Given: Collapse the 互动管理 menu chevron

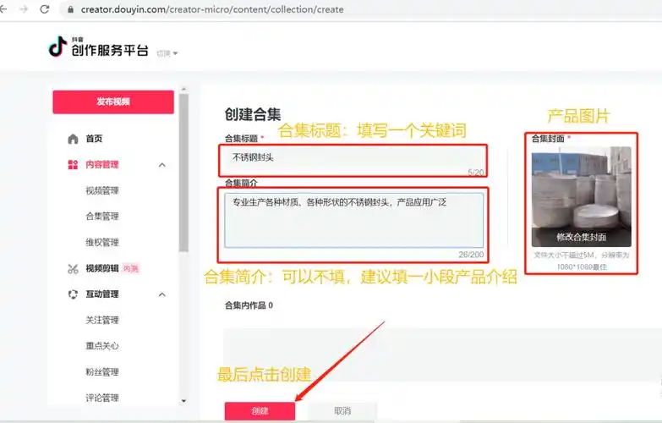Looking at the screenshot, I should pyautogui.click(x=162, y=294).
